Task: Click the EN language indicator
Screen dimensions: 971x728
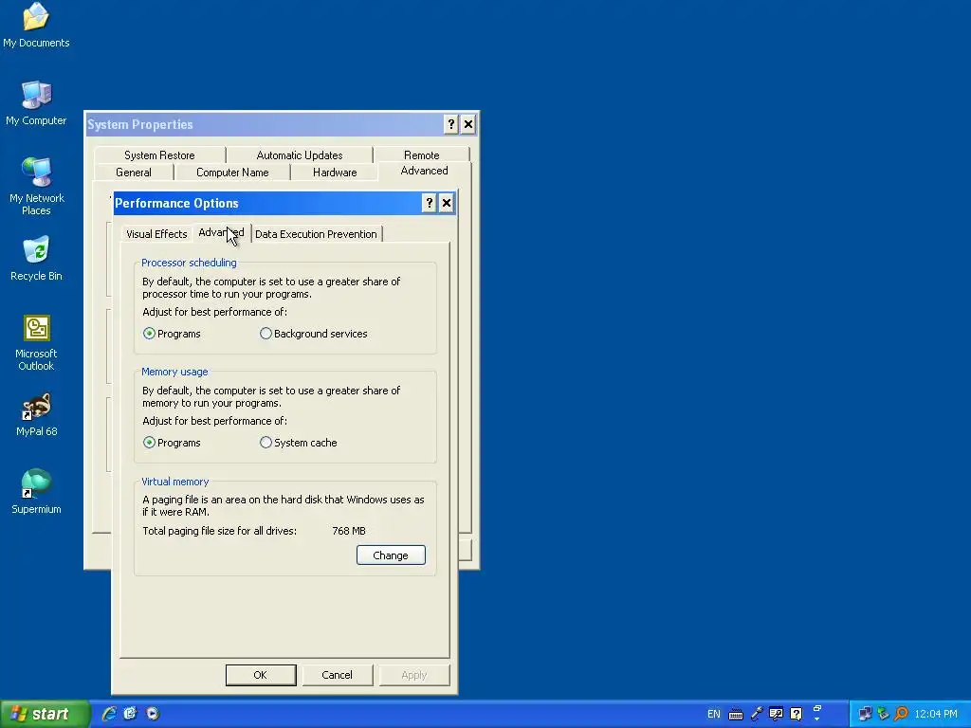Action: 713,715
